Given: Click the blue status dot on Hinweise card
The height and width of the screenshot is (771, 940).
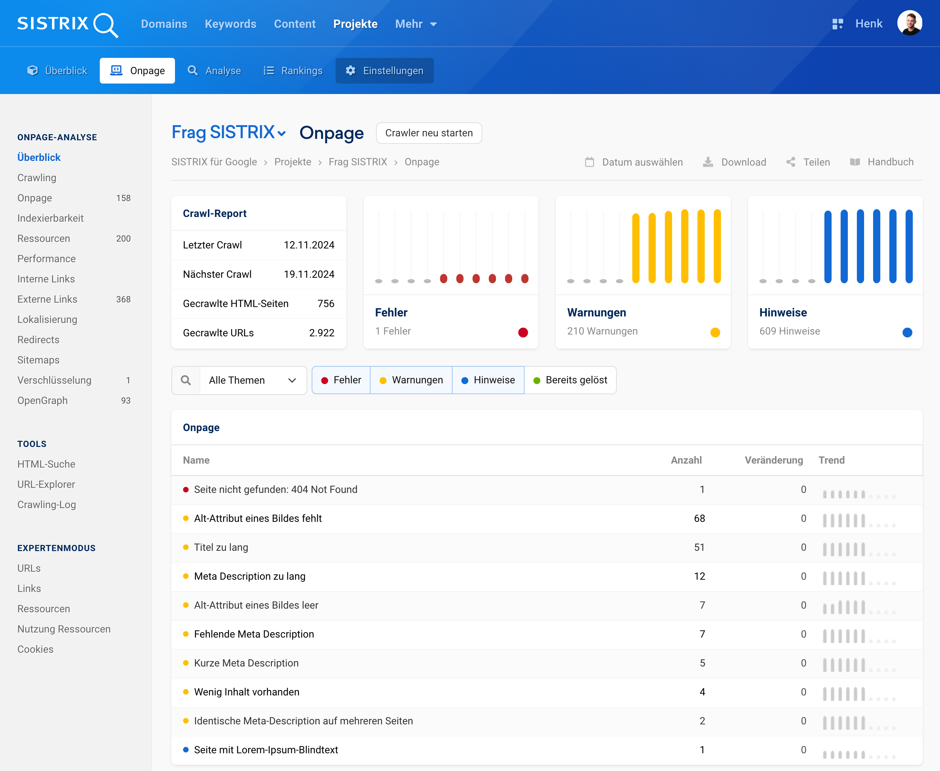Looking at the screenshot, I should [x=907, y=332].
